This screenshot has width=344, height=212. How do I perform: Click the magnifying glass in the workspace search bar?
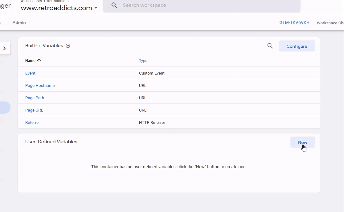pos(114,5)
